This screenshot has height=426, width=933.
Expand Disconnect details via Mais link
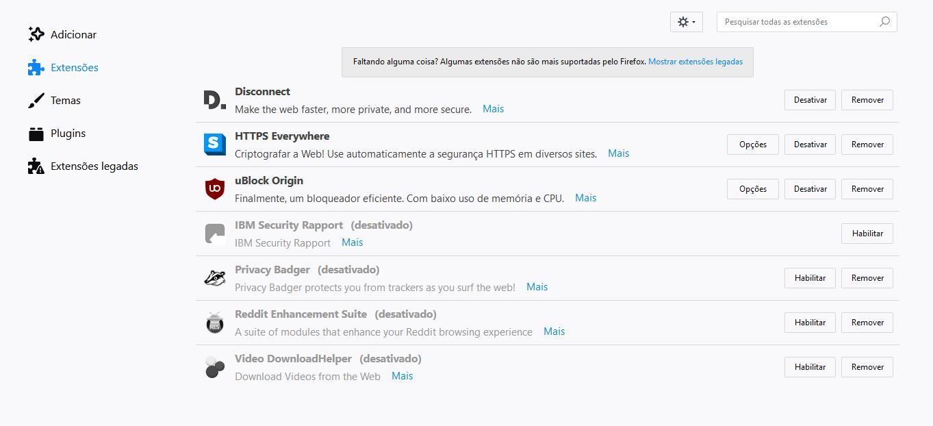coord(493,109)
